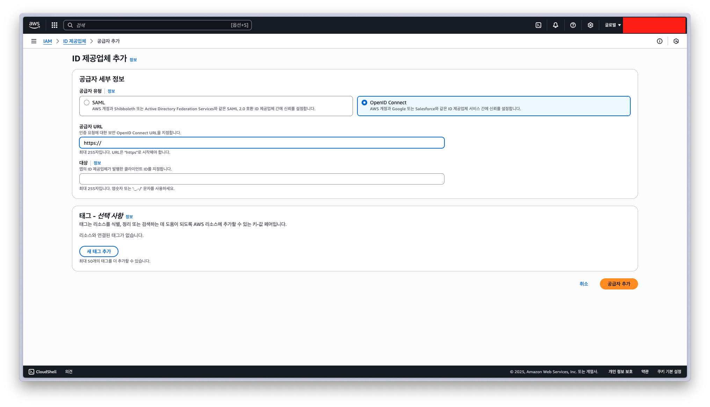Image resolution: width=710 pixels, height=407 pixels.
Task: Click the 공급자 추가 orange button
Action: [x=619, y=284]
